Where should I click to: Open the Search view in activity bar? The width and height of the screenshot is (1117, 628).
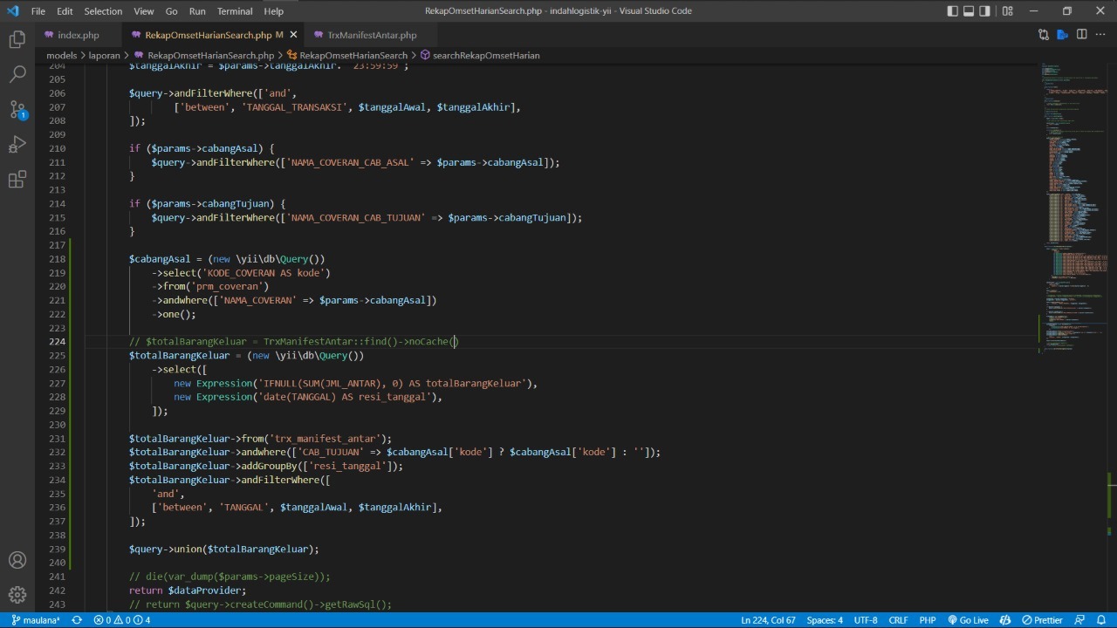[x=17, y=74]
